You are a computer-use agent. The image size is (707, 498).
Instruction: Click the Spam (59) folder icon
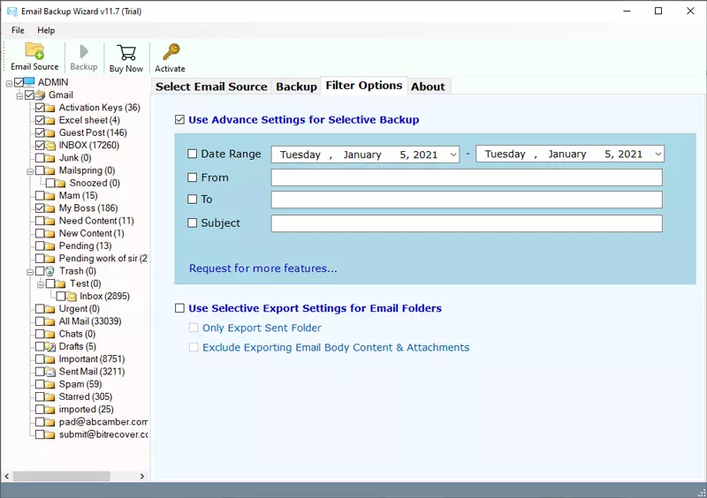pos(50,384)
